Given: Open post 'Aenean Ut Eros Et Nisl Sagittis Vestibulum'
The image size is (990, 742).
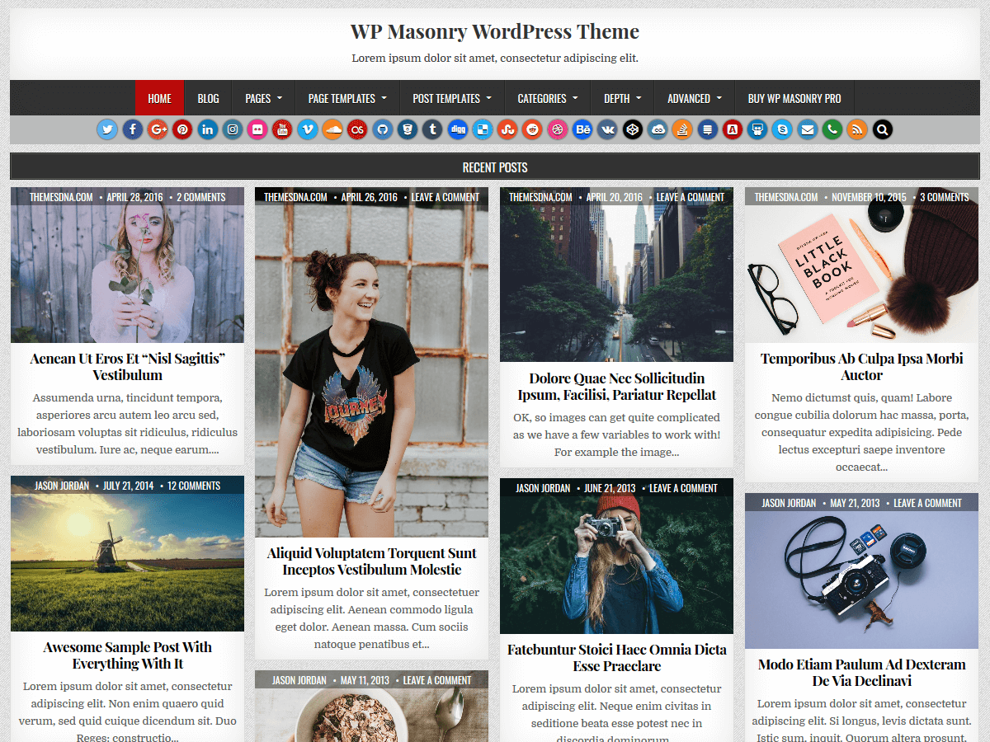Looking at the screenshot, I should pos(127,367).
